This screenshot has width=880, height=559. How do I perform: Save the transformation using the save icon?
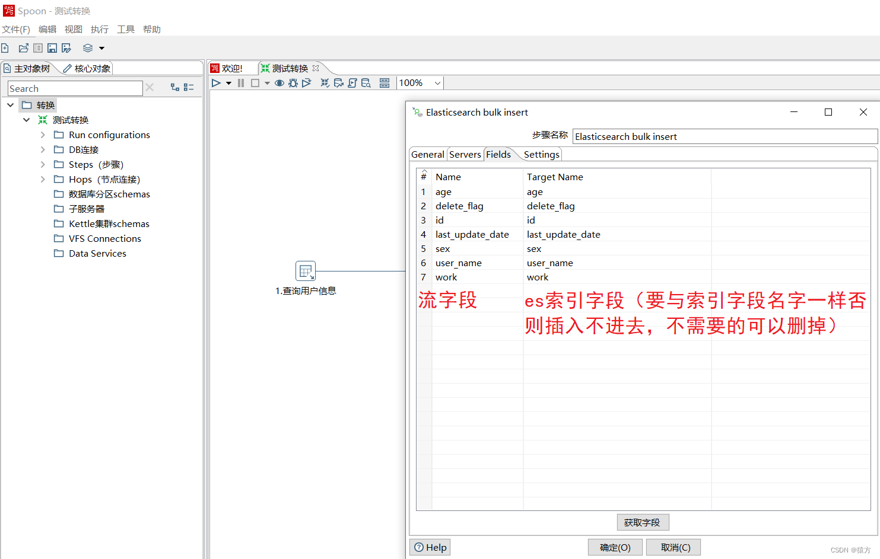(52, 48)
